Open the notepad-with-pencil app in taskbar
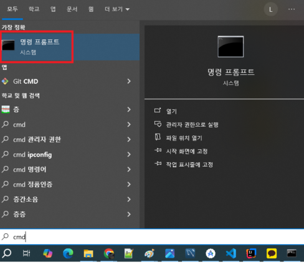304x264 pixels. pos(129,253)
